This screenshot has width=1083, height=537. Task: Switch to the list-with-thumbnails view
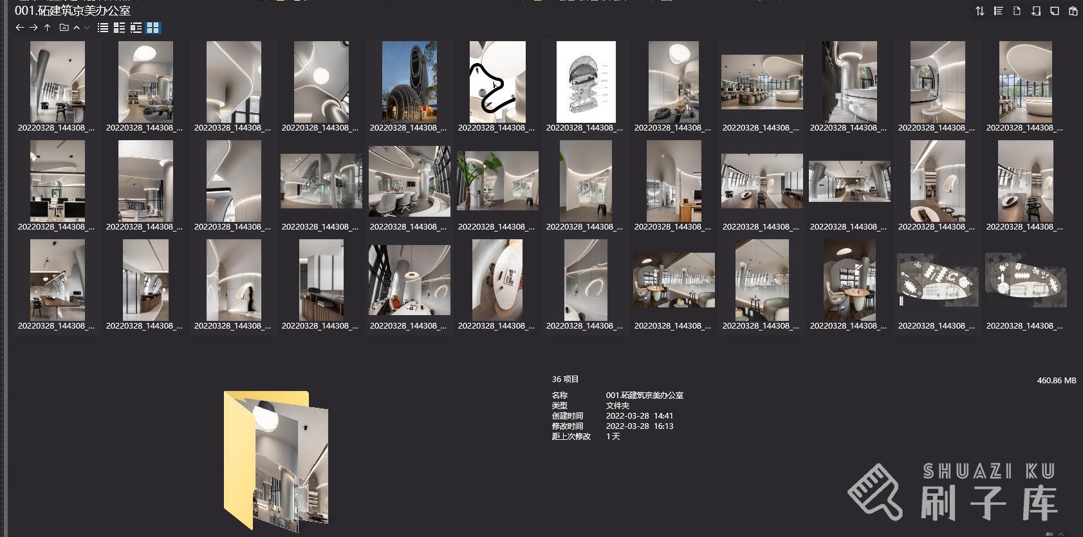(119, 28)
